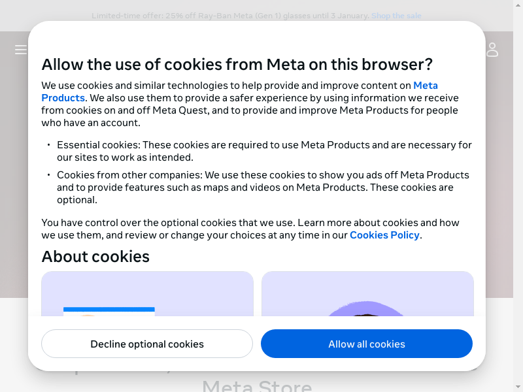
Task: Click Cookies from other companies bullet
Action: click(x=263, y=188)
